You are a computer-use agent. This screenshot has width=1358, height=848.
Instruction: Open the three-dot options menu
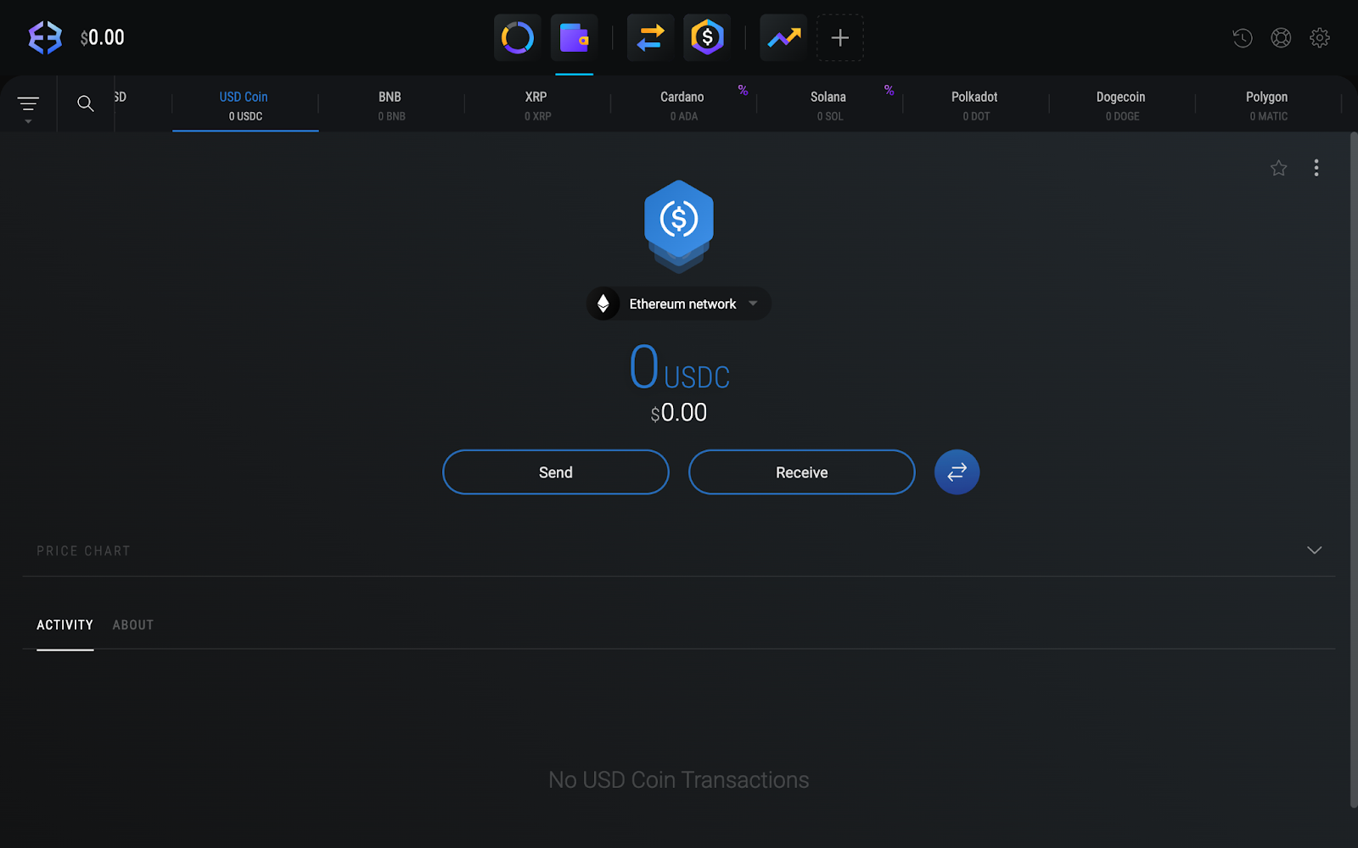coord(1316,168)
